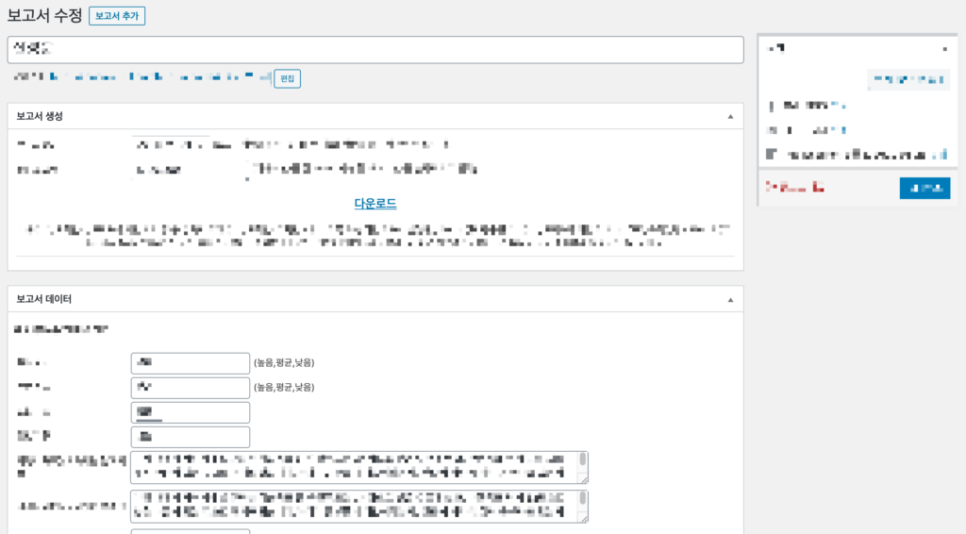Click the report title input field
Screen dimensions: 966x534
pyautogui.click(x=375, y=50)
